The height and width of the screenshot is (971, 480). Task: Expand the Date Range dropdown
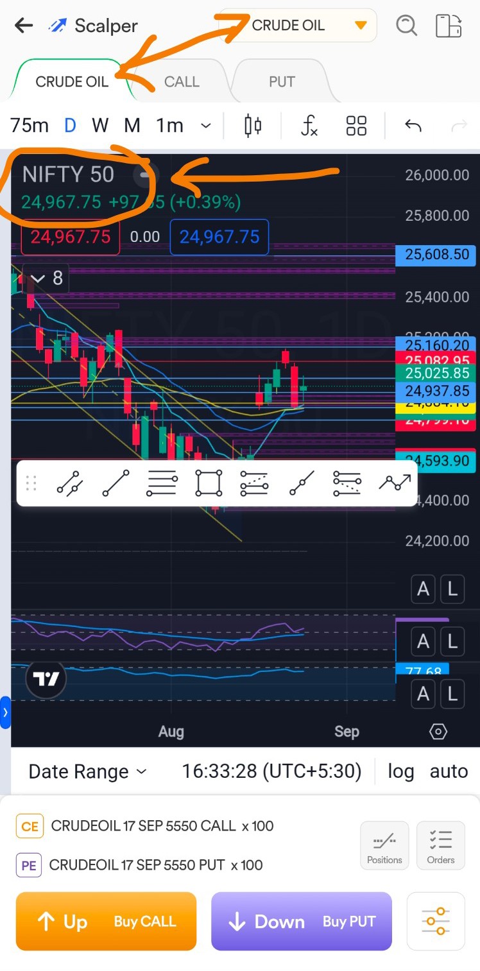tap(87, 771)
